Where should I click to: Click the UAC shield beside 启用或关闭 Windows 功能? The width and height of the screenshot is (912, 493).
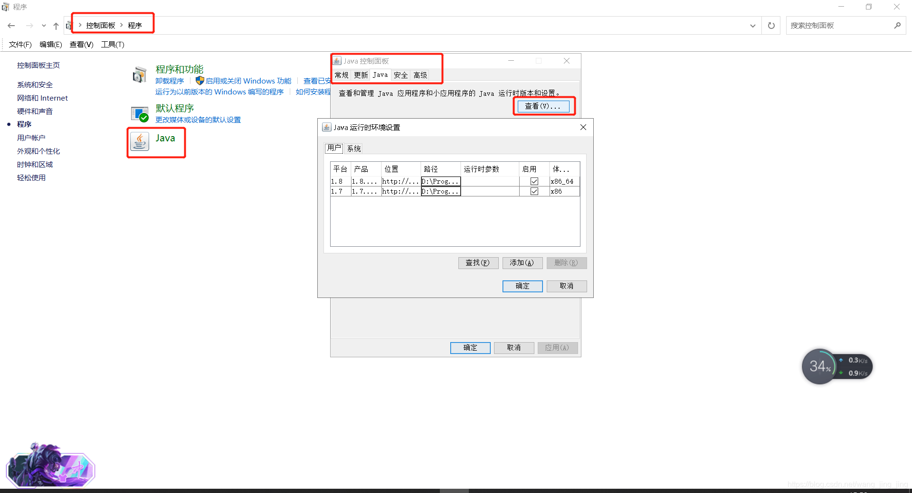[199, 81]
